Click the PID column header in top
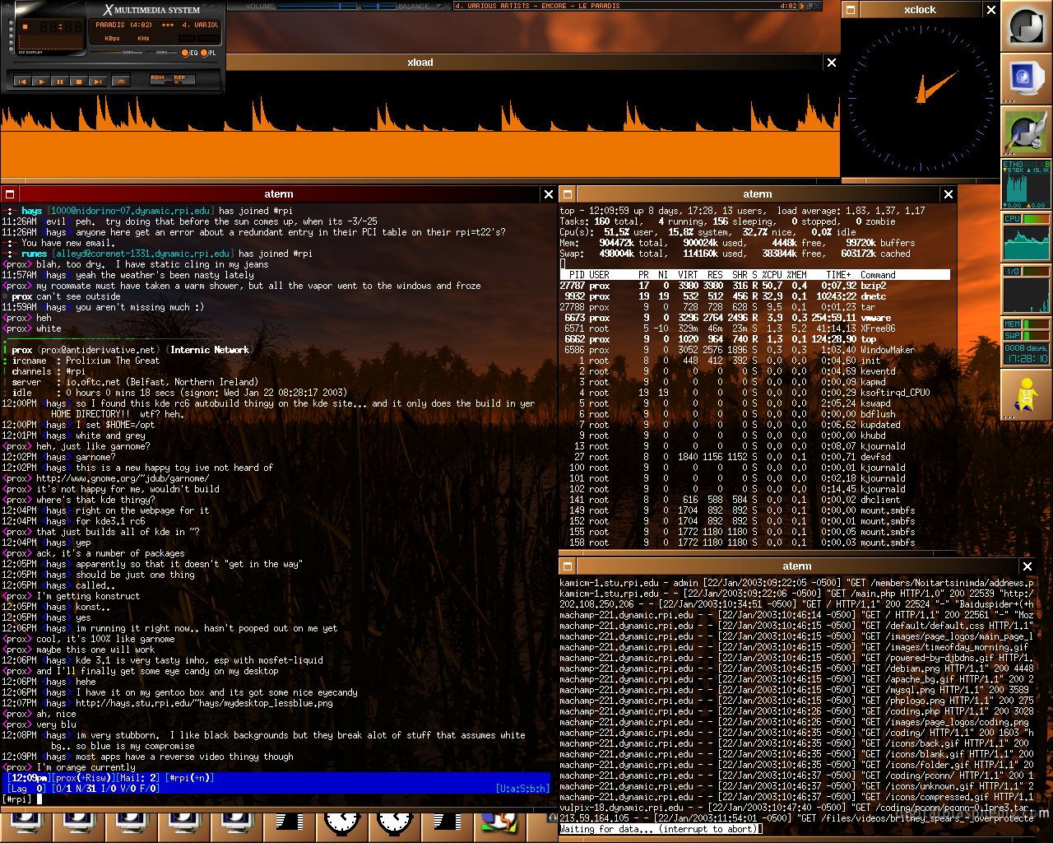 pos(578,275)
